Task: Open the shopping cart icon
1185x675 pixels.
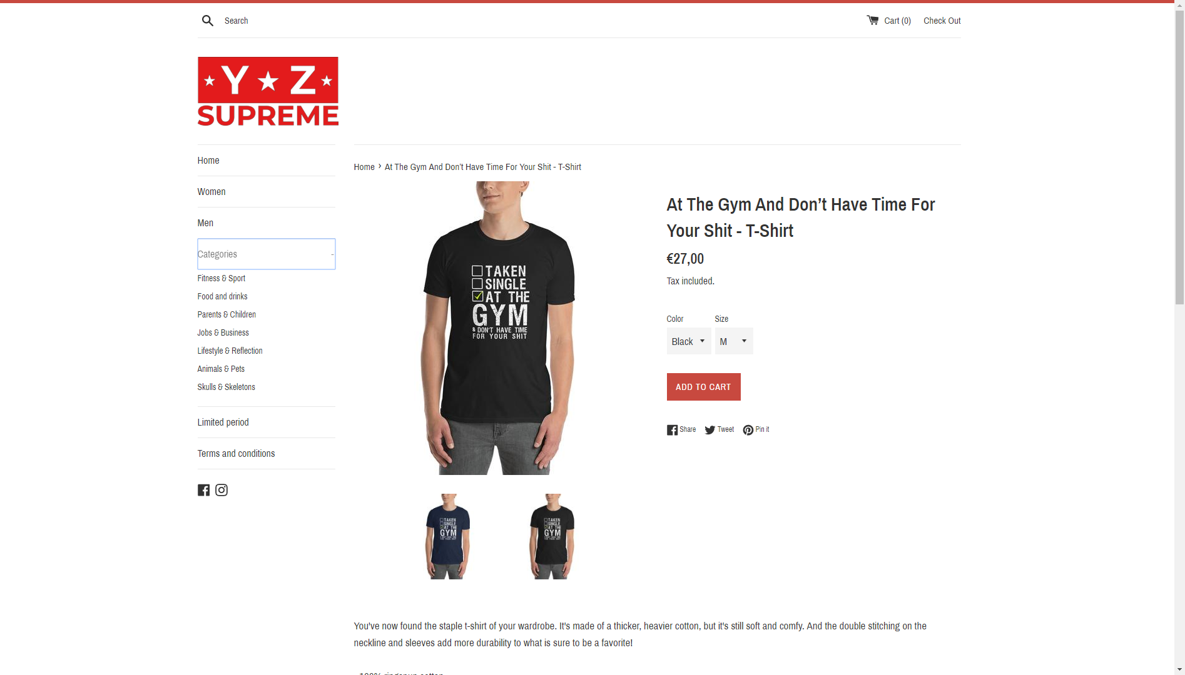Action: coord(872,20)
